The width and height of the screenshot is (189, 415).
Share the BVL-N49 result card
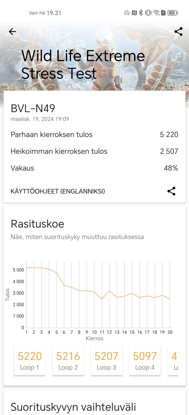point(171,191)
